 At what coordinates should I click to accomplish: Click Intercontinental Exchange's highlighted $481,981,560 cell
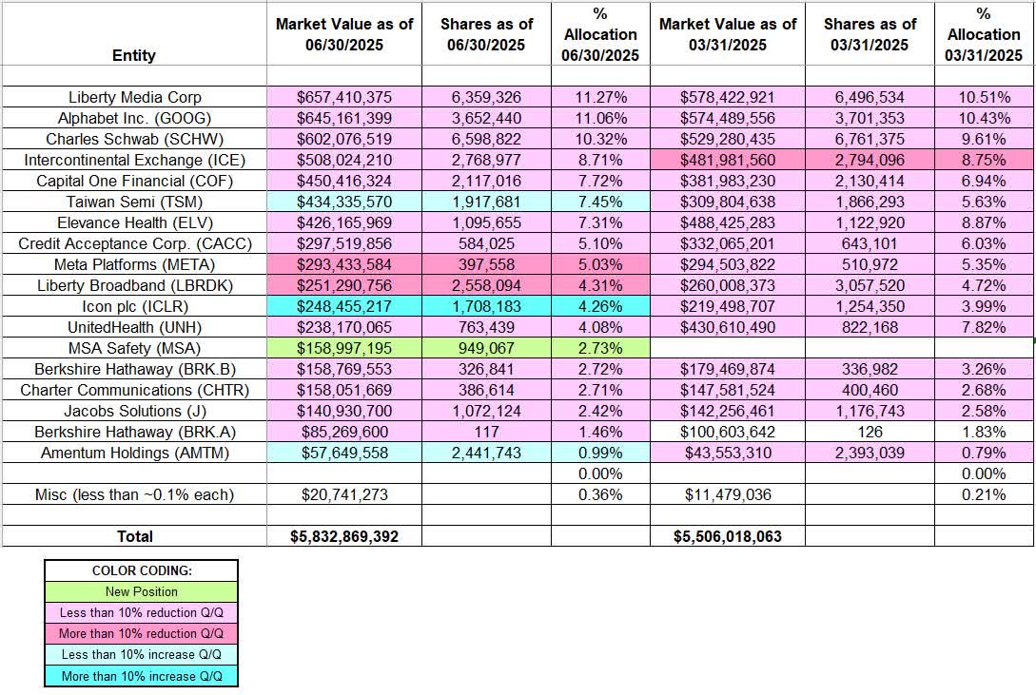[728, 160]
